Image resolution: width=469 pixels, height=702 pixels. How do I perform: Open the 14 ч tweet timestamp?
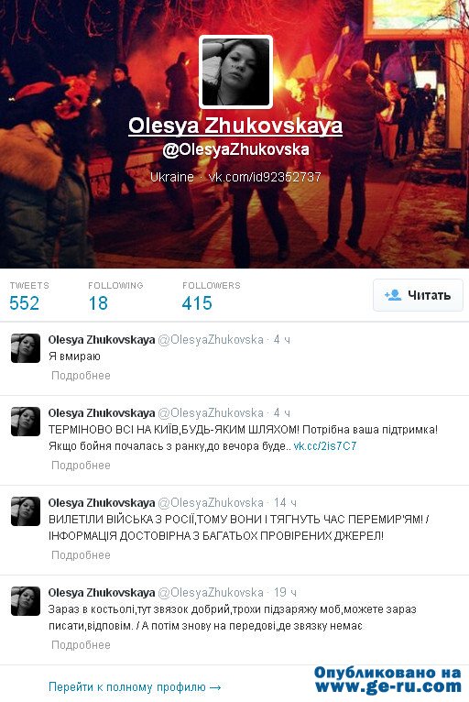[x=285, y=503]
